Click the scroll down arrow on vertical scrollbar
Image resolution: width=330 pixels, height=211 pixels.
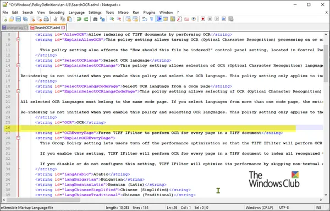[x=326, y=195]
